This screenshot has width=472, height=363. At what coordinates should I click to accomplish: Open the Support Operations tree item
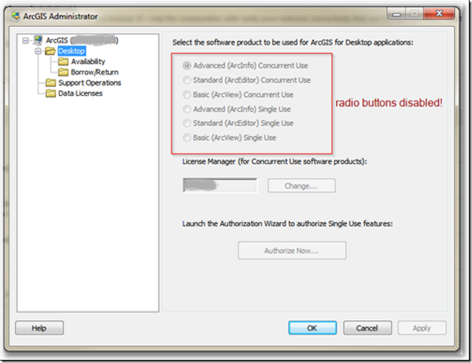point(89,83)
